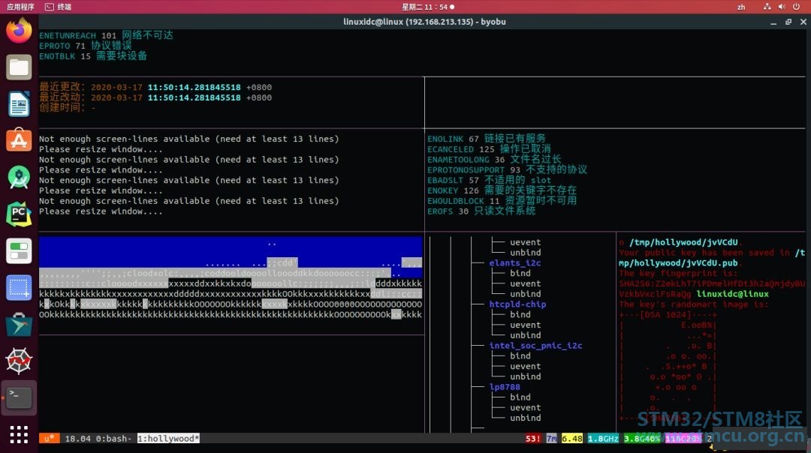
Task: Click the 创建时间 line
Action: click(68, 108)
